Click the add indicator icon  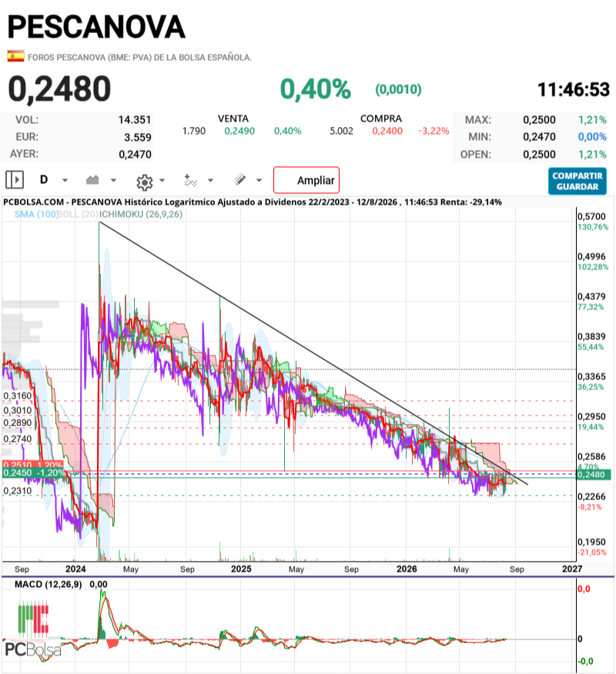pos(190,180)
